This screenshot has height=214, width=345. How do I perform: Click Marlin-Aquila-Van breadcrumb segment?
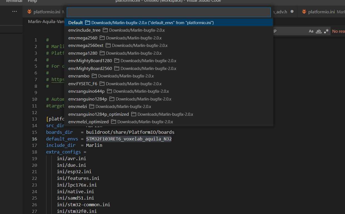[46, 22]
